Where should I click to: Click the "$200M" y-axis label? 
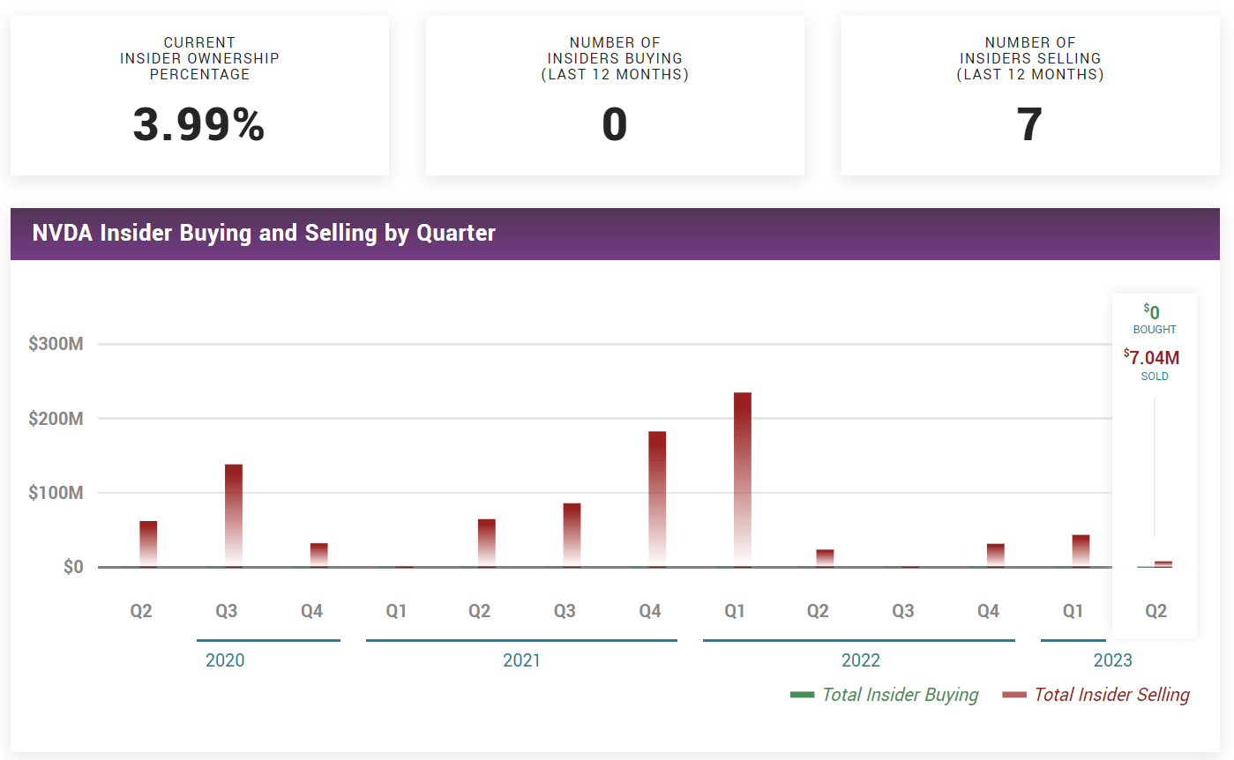pos(56,418)
